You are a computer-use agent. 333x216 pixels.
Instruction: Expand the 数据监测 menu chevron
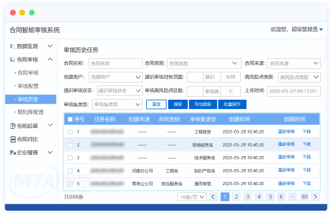(50, 46)
